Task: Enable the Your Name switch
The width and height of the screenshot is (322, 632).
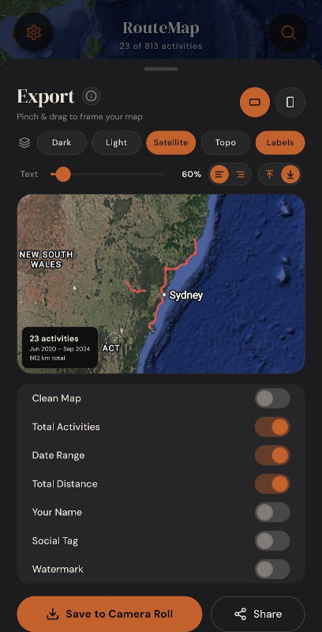Action: click(x=272, y=512)
